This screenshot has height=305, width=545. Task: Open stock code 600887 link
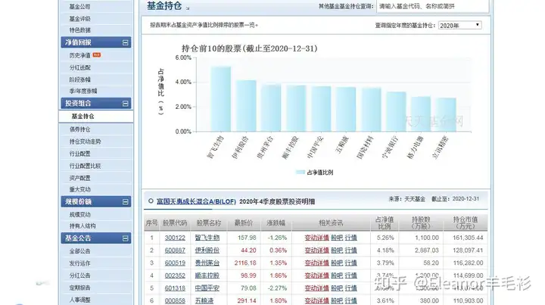pyautogui.click(x=175, y=251)
